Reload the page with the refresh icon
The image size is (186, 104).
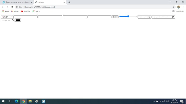point(12,7)
